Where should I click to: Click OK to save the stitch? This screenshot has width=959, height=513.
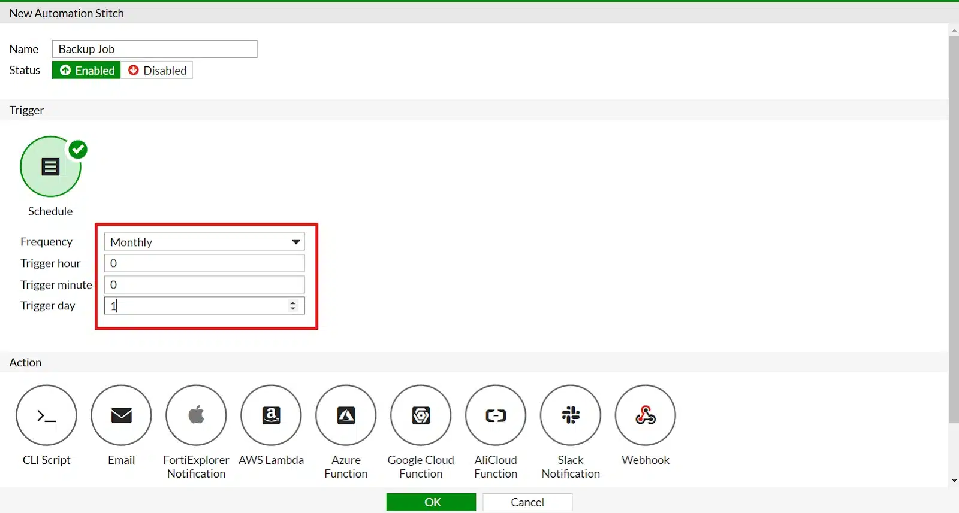coord(431,502)
